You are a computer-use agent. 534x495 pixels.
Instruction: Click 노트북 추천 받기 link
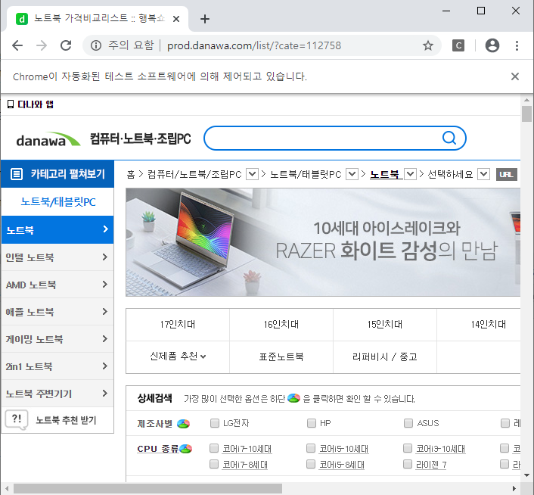pyautogui.click(x=66, y=420)
